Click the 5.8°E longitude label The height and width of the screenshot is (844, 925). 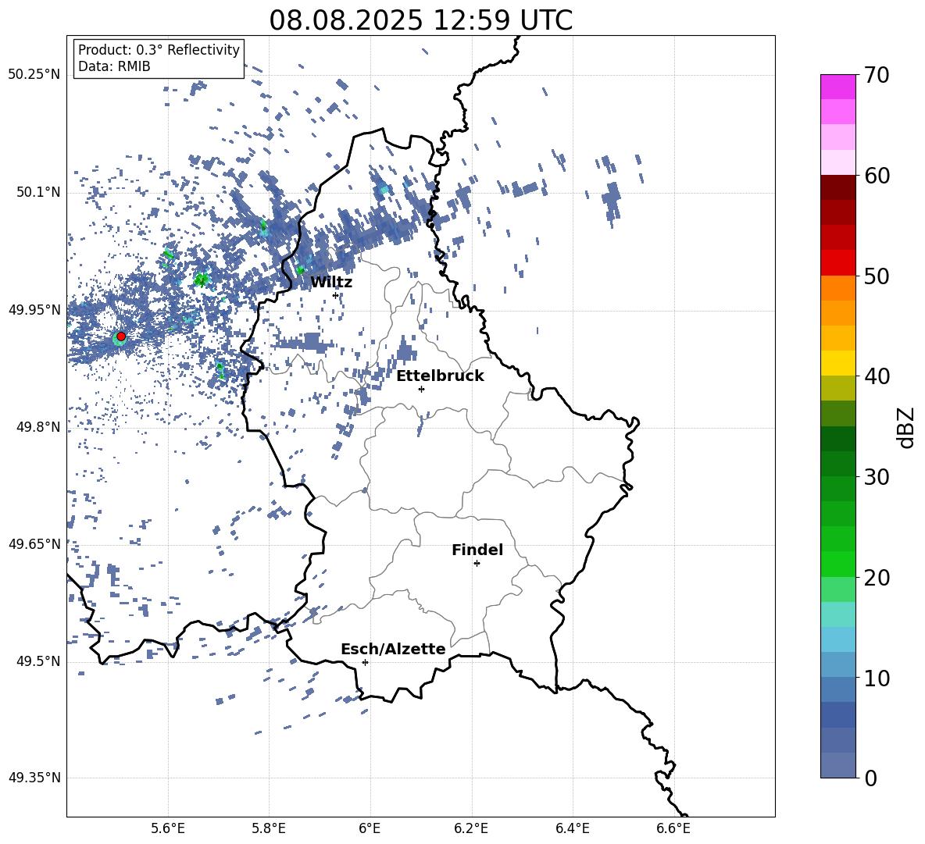click(x=269, y=828)
